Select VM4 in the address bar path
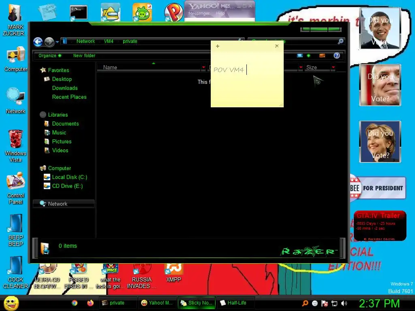The image size is (415, 311). [109, 41]
